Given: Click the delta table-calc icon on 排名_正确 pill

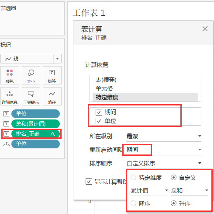Looking at the screenshot, I should pyautogui.click(x=52, y=134).
